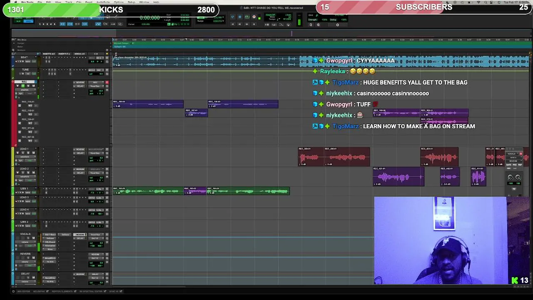Open REC track playlists view dropdown
533x300 pixels.
point(25,90)
